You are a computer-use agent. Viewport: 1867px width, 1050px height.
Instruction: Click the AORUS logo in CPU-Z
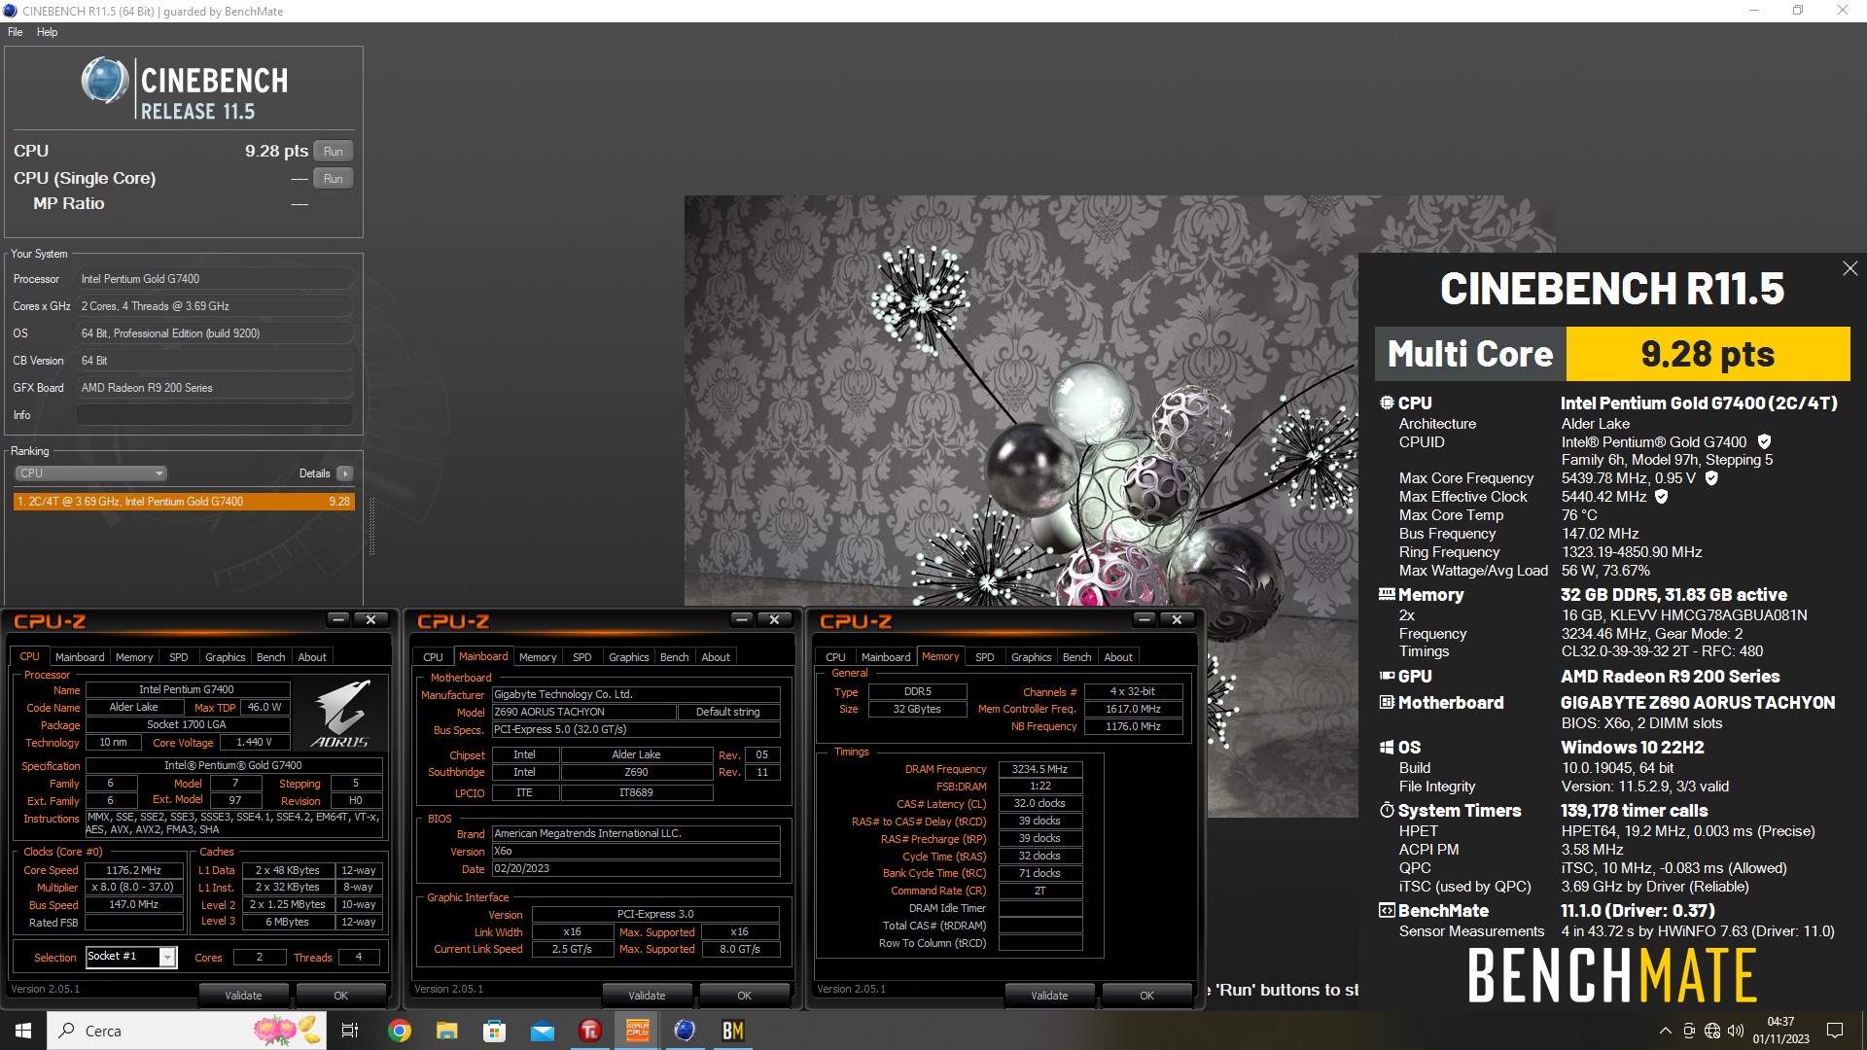pos(339,714)
